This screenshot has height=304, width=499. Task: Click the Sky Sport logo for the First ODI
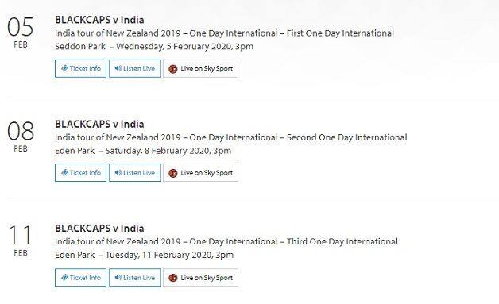172,69
